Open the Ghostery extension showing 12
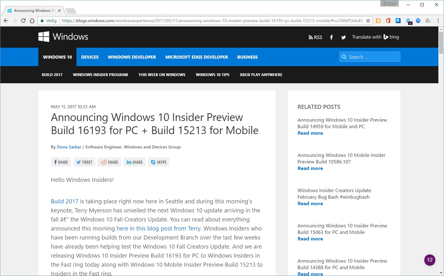This screenshot has height=276, width=444. click(x=409, y=21)
